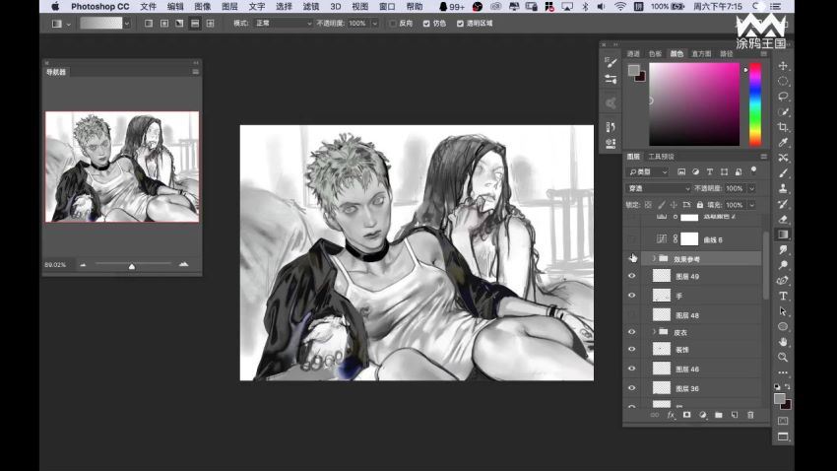Screen dimensions: 837x471
Task: Choose angle gradient style
Action: tap(179, 24)
